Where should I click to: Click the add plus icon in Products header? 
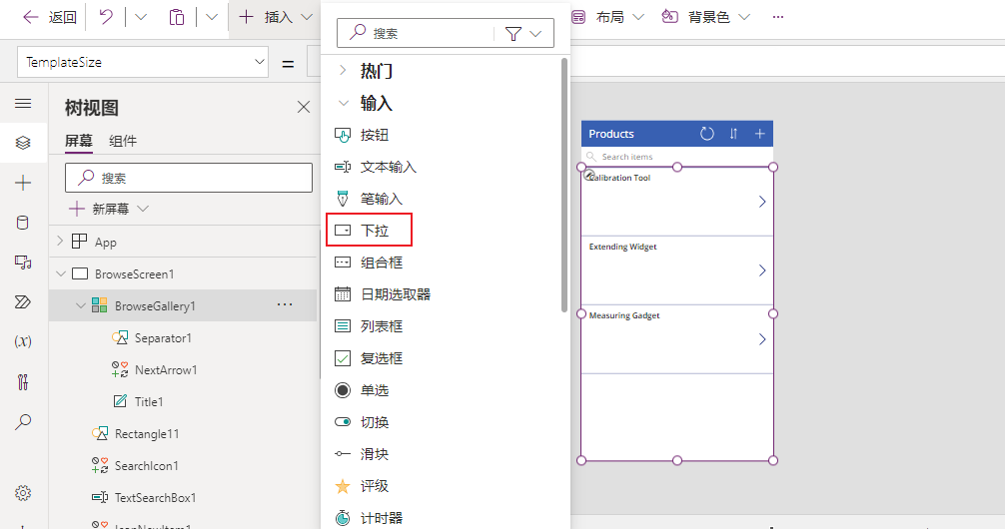click(759, 133)
